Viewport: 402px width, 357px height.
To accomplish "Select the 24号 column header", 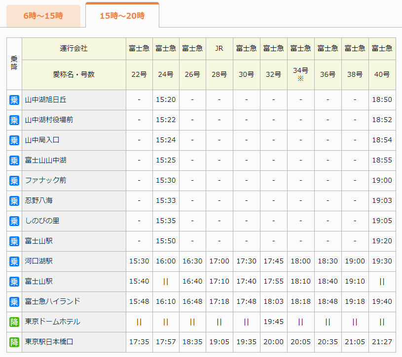I will pyautogui.click(x=166, y=75).
